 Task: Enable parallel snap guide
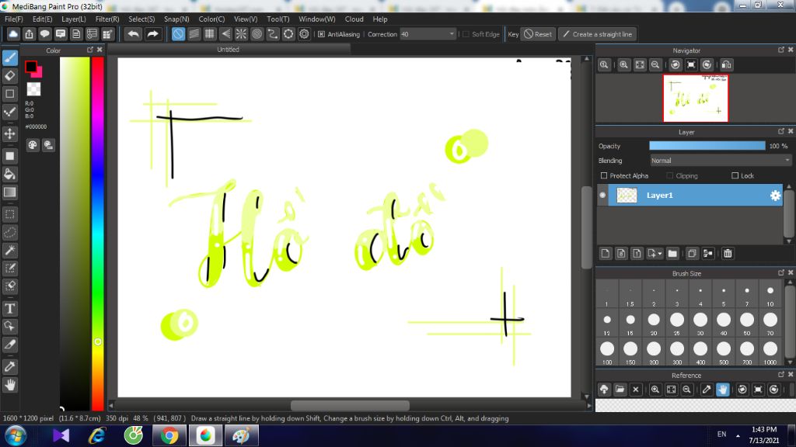194,34
